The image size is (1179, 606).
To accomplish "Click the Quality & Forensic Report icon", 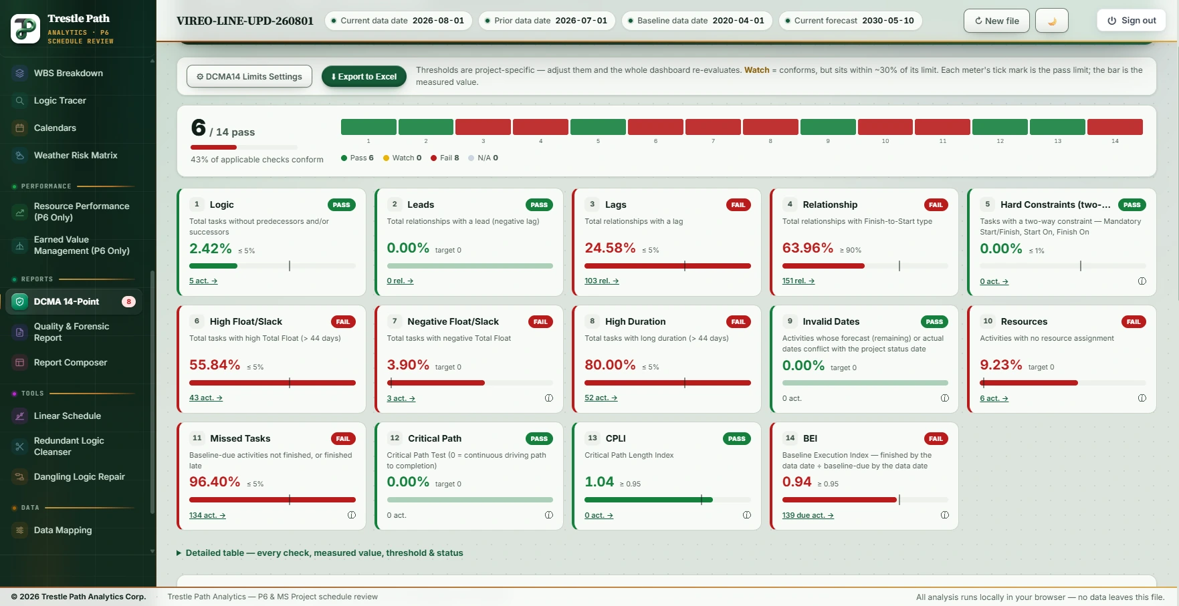I will click(x=20, y=333).
